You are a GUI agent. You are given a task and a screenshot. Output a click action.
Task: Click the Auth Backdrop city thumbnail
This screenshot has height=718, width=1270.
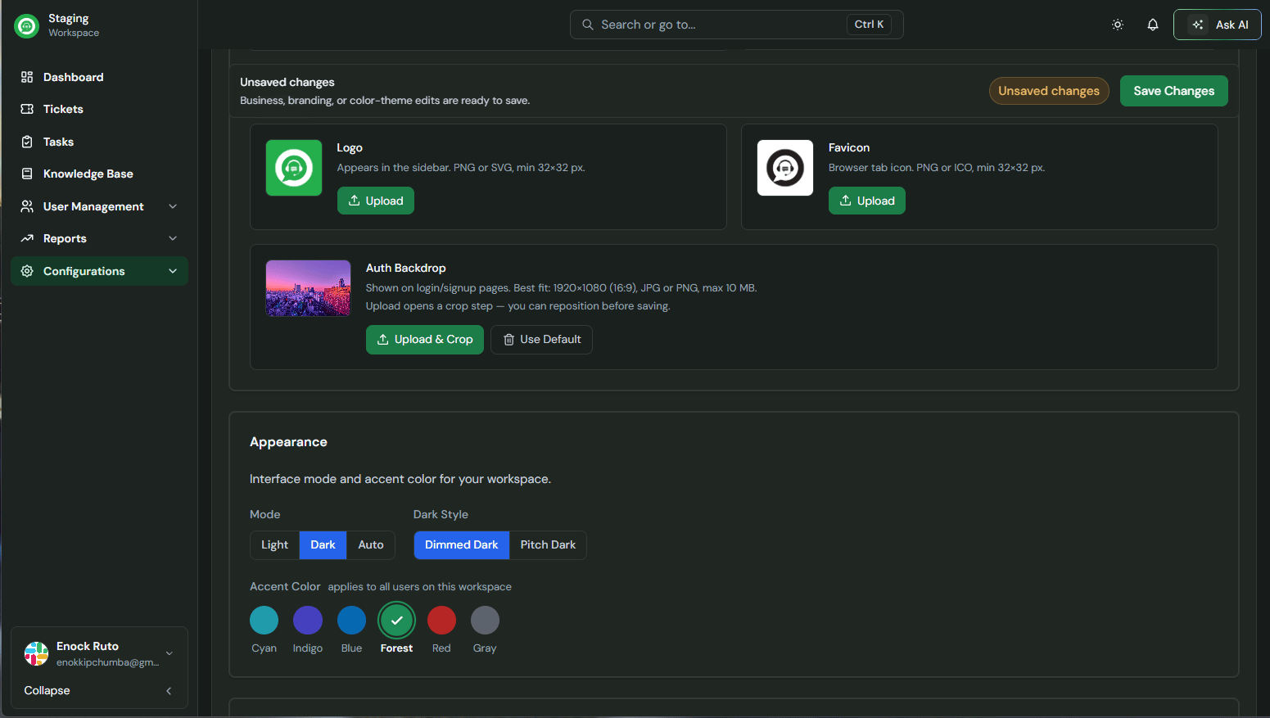[x=308, y=288]
